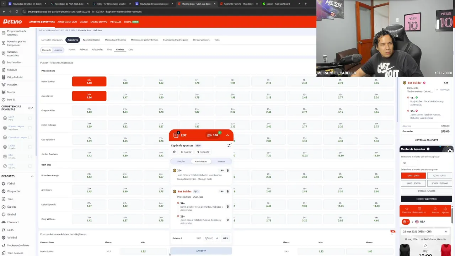Select the MMA sport icon
The width and height of the screenshot is (455, 256).
(x=4, y=230)
